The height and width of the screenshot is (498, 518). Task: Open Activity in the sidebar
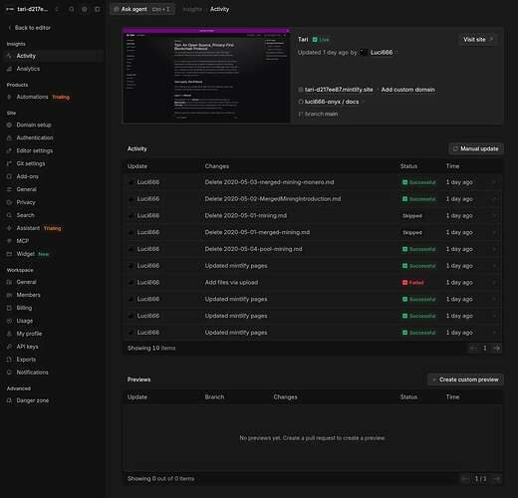click(x=53, y=56)
